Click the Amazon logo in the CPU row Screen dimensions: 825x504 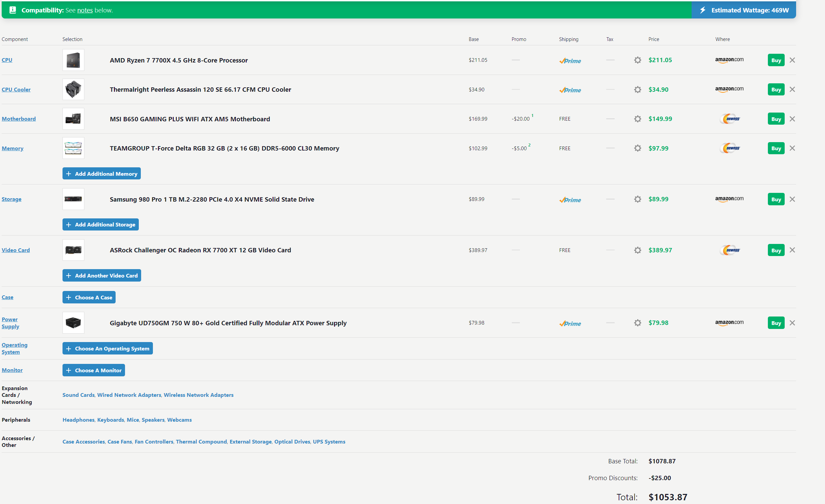[729, 60]
